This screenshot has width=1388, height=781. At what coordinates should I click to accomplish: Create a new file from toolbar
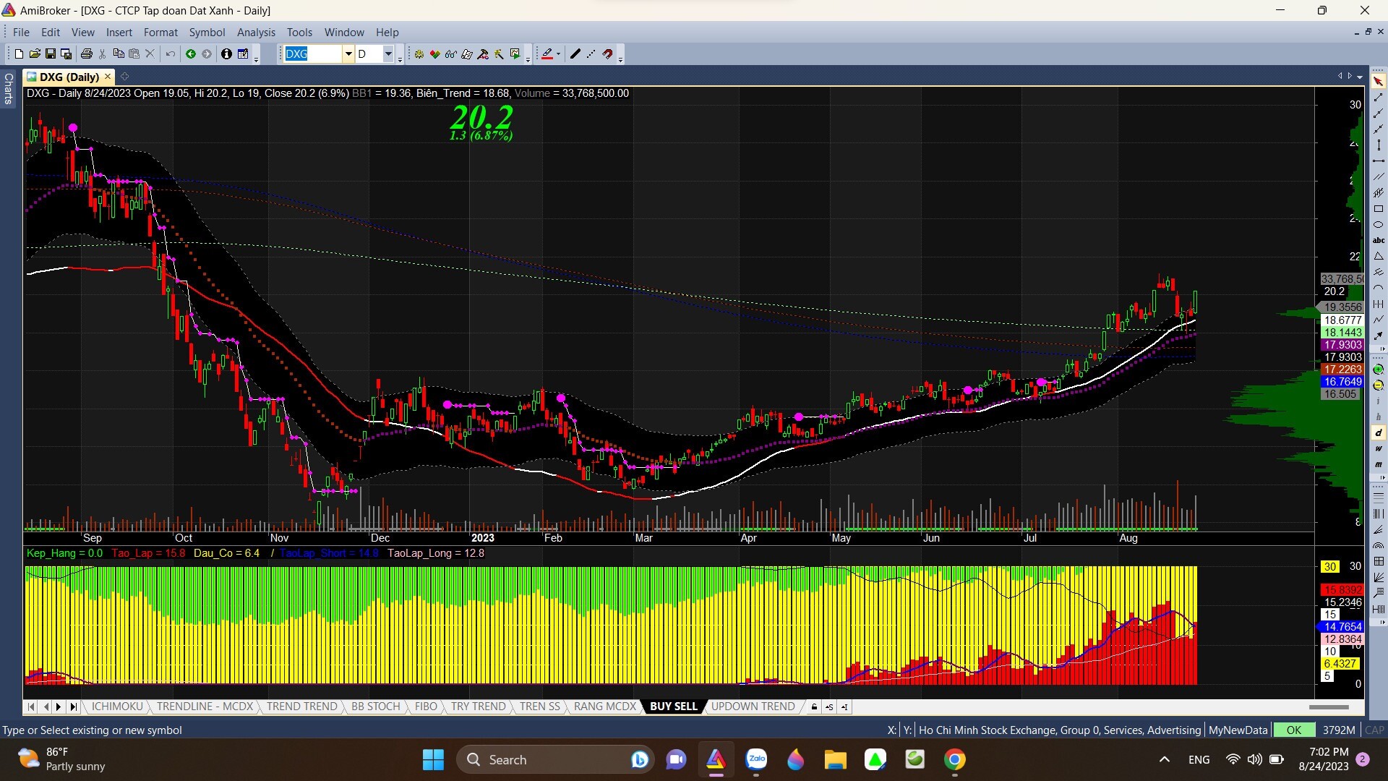click(x=19, y=54)
